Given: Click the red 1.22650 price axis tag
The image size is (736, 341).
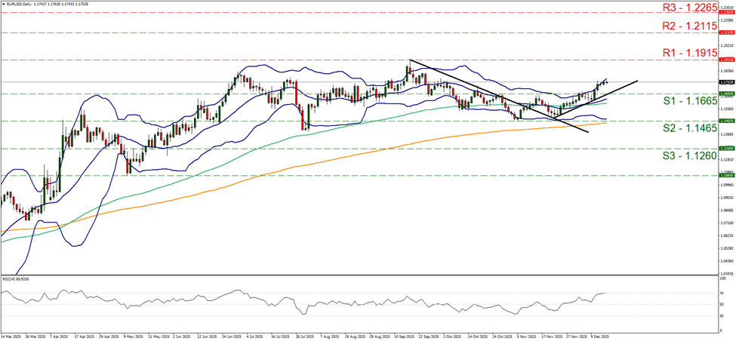Looking at the screenshot, I should click(725, 12).
